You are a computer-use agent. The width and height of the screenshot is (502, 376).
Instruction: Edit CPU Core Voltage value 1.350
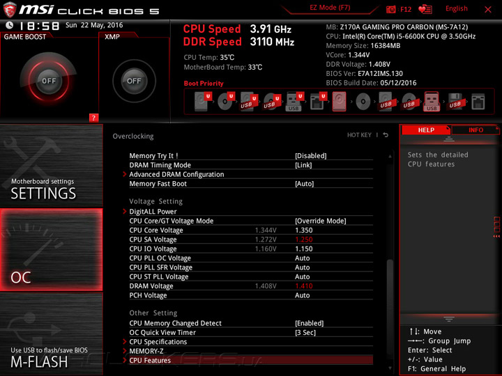303,230
